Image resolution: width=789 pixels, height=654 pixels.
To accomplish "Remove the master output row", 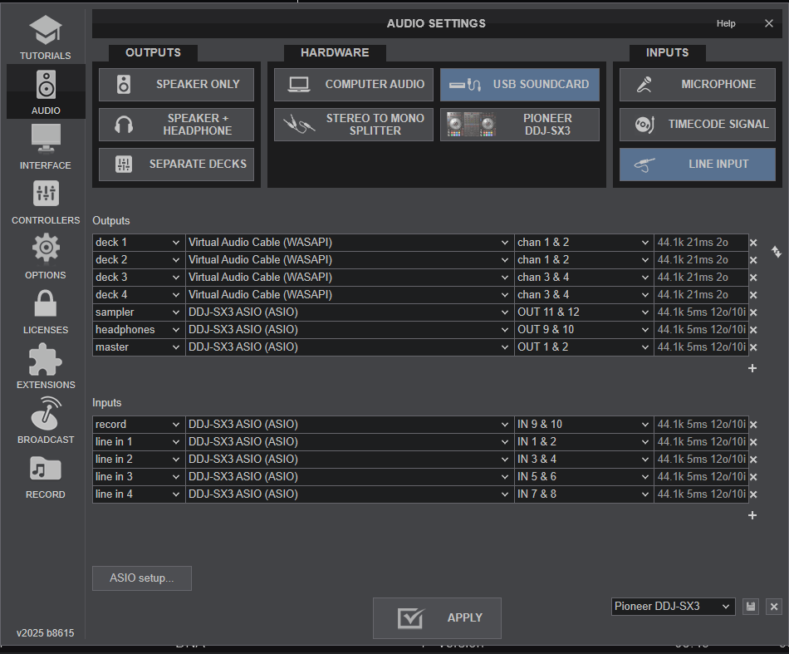I will point(753,347).
